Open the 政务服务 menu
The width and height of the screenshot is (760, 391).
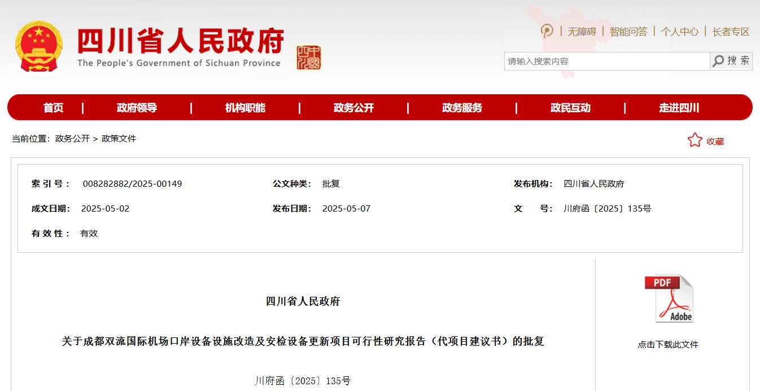462,108
